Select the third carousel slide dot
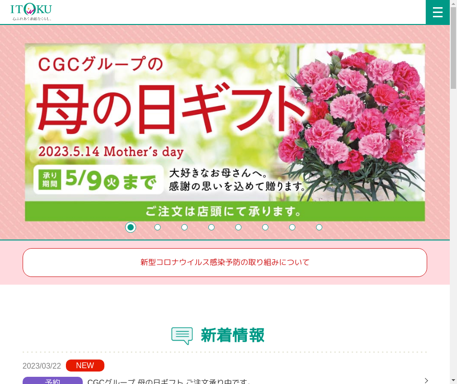 point(184,227)
